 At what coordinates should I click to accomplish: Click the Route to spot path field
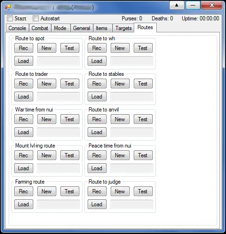(59, 61)
